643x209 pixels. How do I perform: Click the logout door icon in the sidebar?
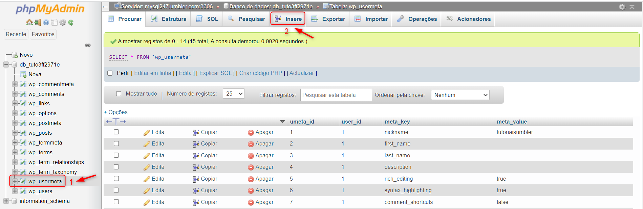[x=38, y=23]
